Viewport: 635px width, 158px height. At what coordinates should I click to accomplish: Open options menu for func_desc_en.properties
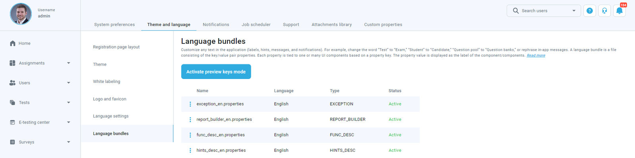[190, 135]
